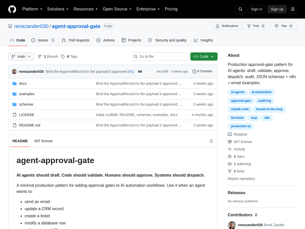The width and height of the screenshot is (305, 229).
Task: Click the n8n topic tag
Action: click(x=267, y=118)
